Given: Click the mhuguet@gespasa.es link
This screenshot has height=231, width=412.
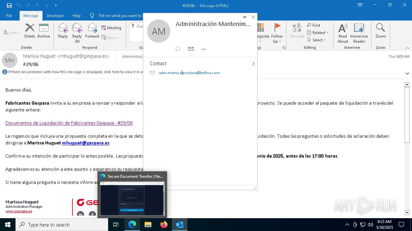Looking at the screenshot, I should pos(86,143).
